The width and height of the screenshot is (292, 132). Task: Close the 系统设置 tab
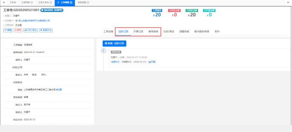coord(88,2)
